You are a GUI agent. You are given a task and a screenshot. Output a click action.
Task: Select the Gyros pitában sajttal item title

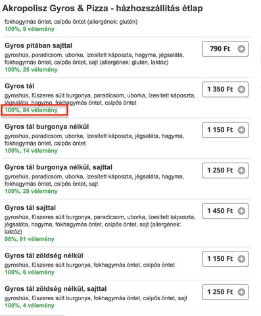click(x=38, y=45)
